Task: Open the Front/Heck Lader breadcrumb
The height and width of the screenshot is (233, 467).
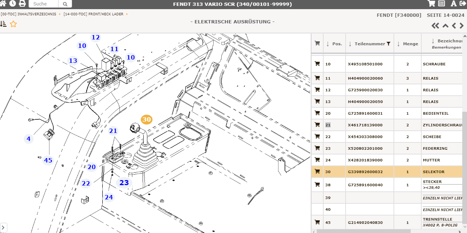Action: (x=94, y=14)
